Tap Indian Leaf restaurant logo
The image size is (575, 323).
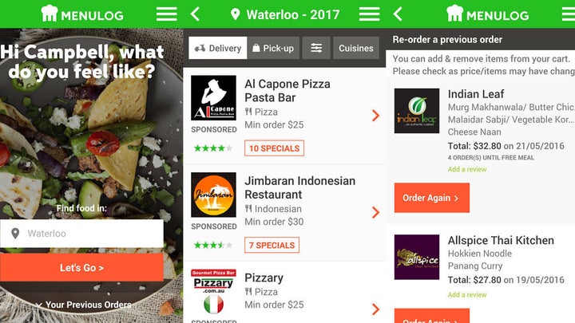(417, 111)
